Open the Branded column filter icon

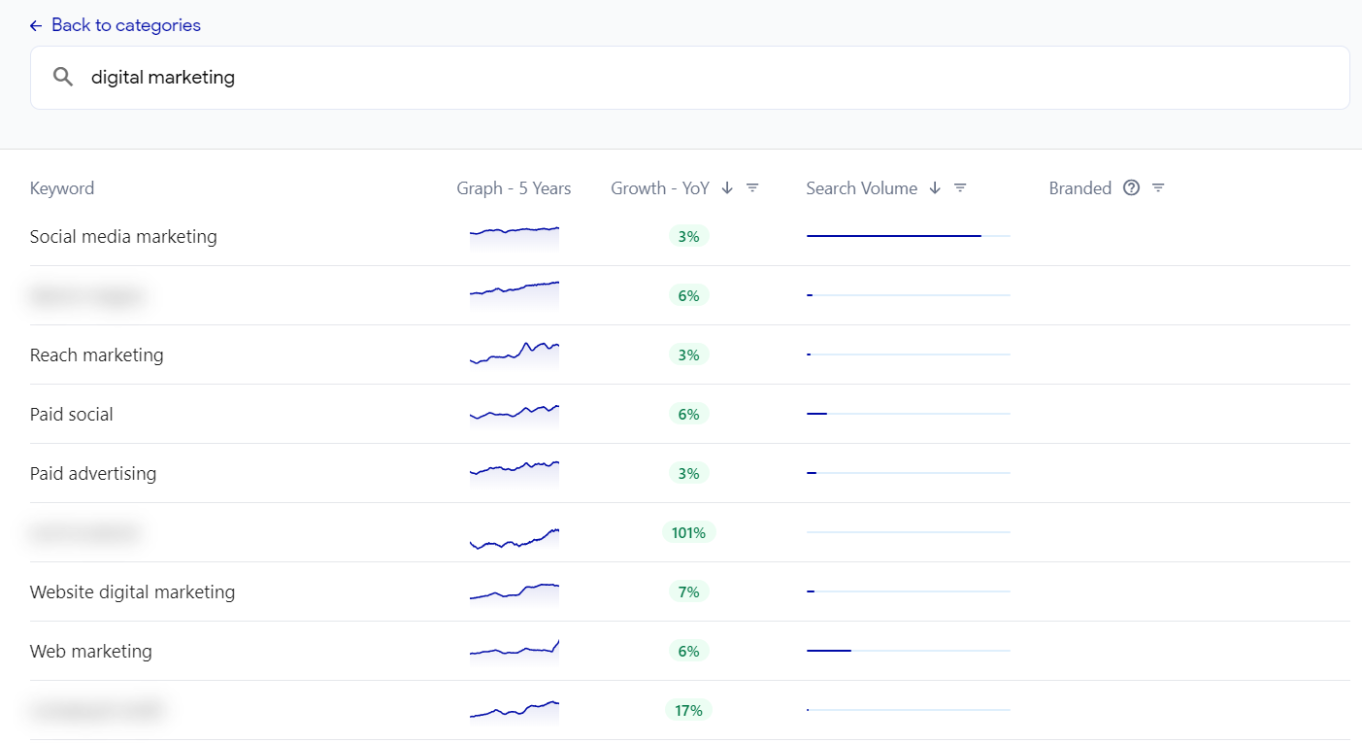(x=1157, y=187)
